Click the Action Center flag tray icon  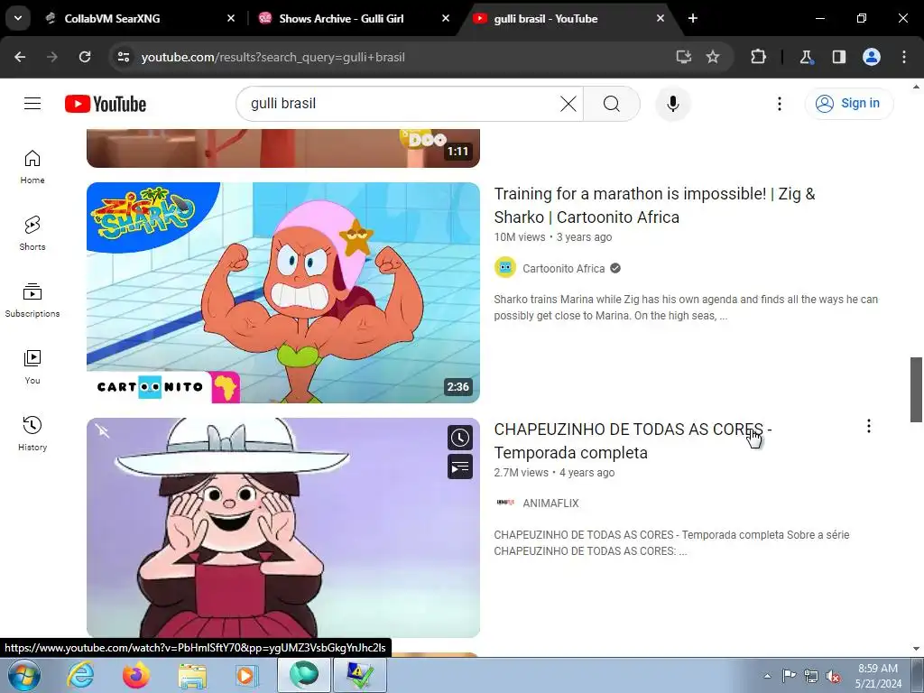pyautogui.click(x=789, y=676)
